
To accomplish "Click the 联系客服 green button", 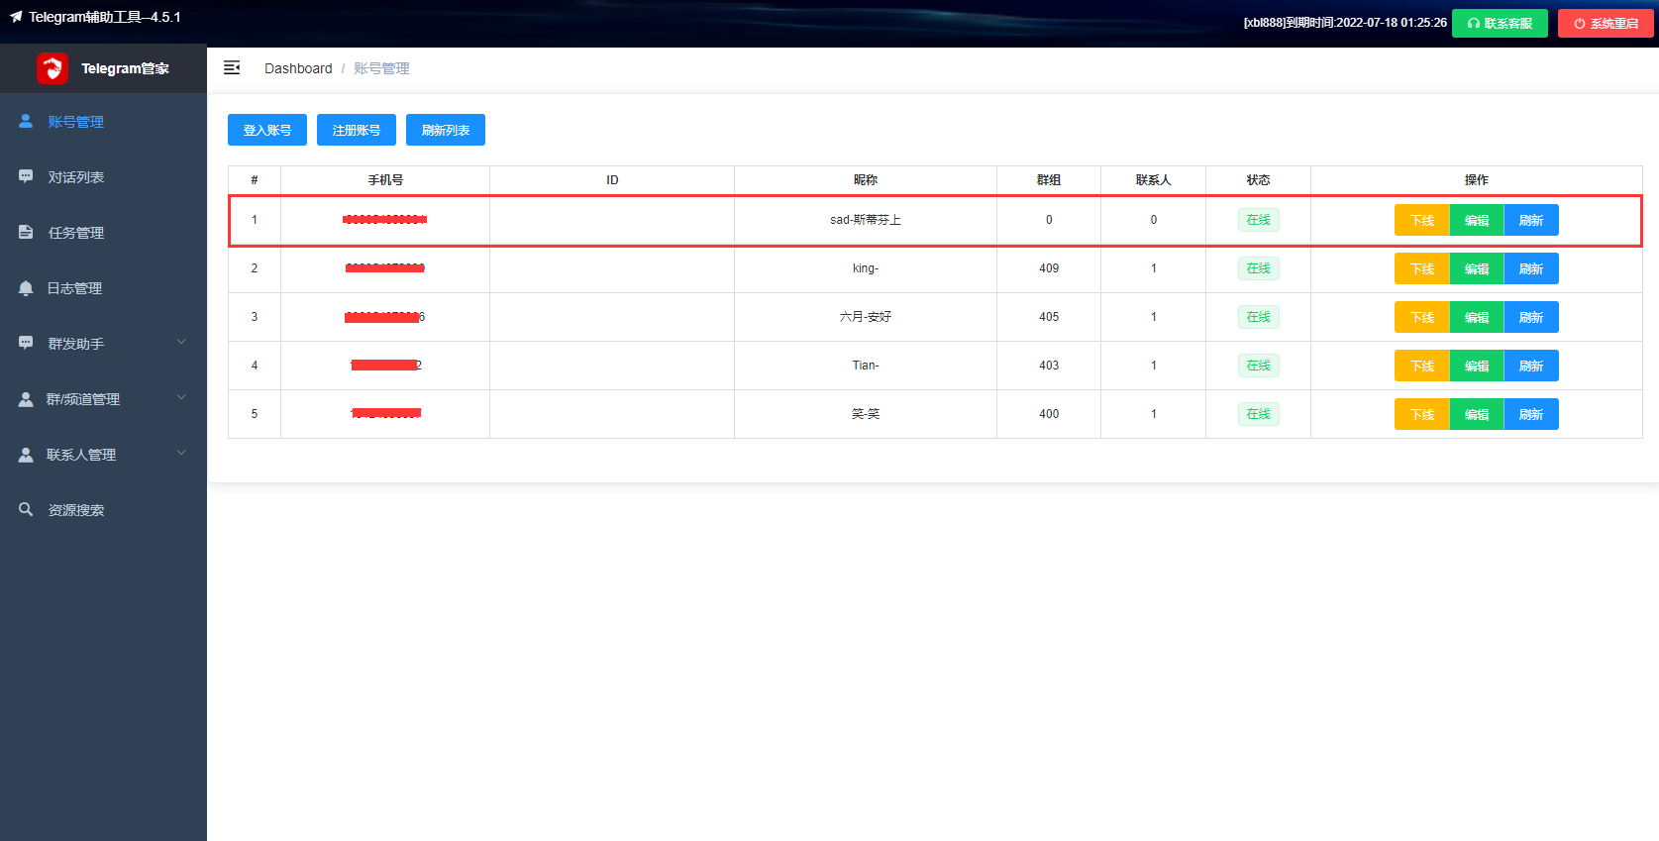I will (x=1500, y=23).
